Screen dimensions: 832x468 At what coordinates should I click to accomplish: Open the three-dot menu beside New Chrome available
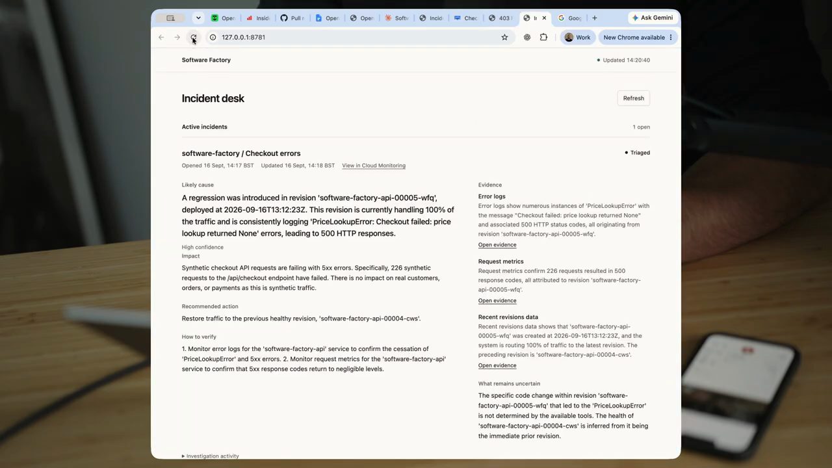(671, 38)
